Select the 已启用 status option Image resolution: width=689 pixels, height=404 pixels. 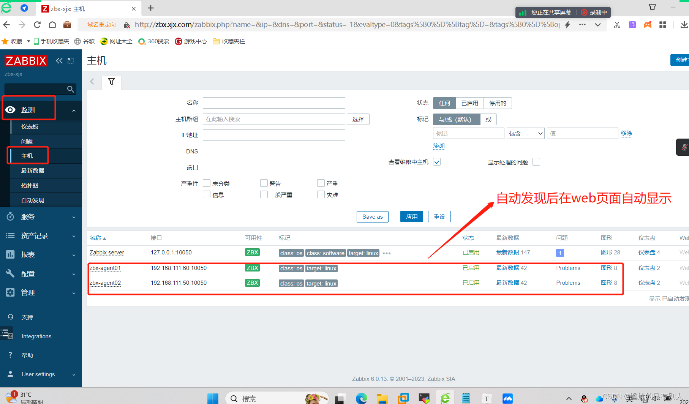pos(469,103)
